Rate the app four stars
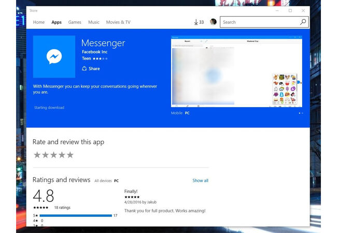 tap(62, 155)
